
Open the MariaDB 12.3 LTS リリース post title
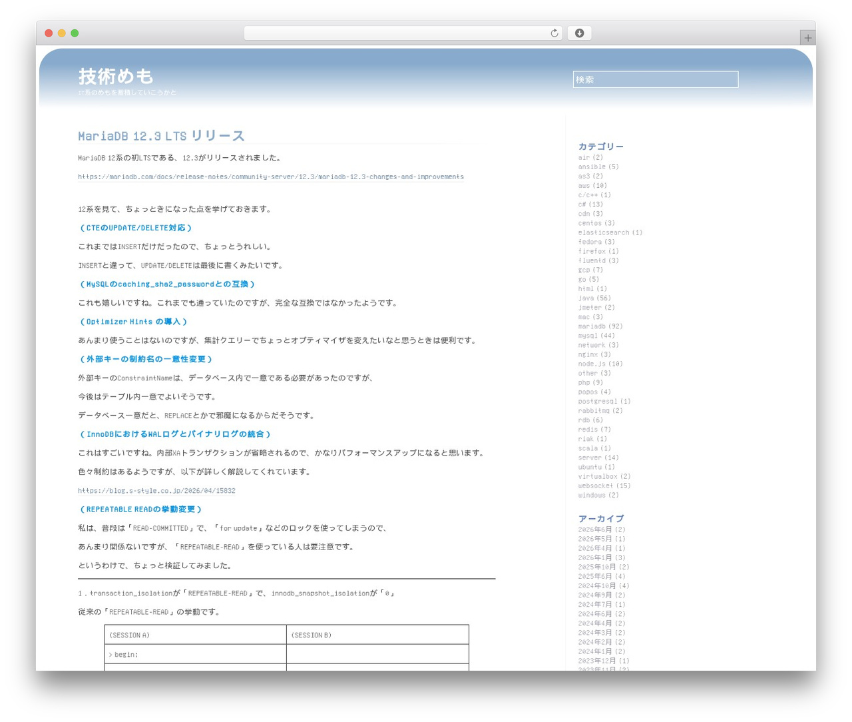(161, 136)
